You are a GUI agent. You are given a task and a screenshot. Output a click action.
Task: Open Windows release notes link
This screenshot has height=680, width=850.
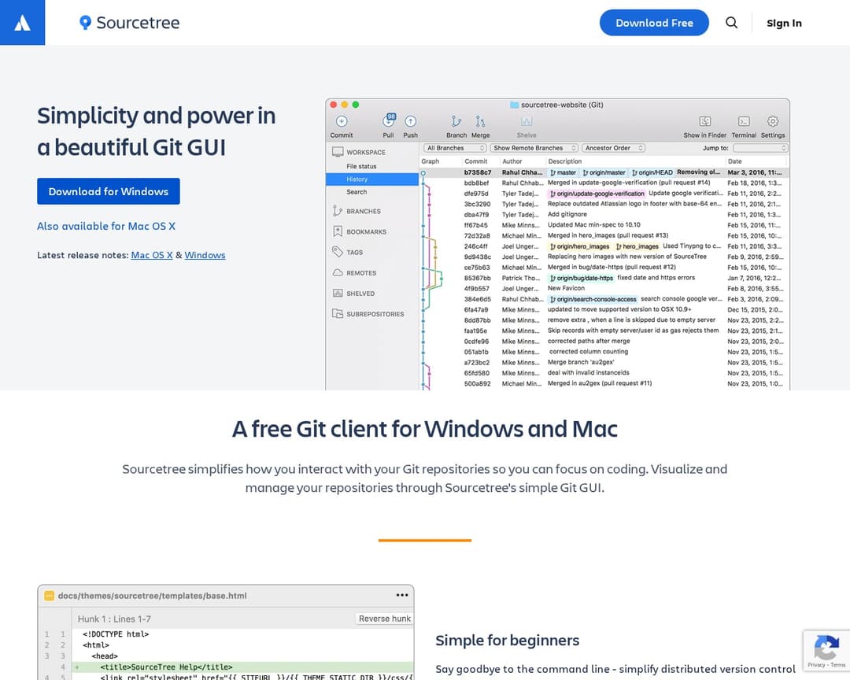coord(205,256)
